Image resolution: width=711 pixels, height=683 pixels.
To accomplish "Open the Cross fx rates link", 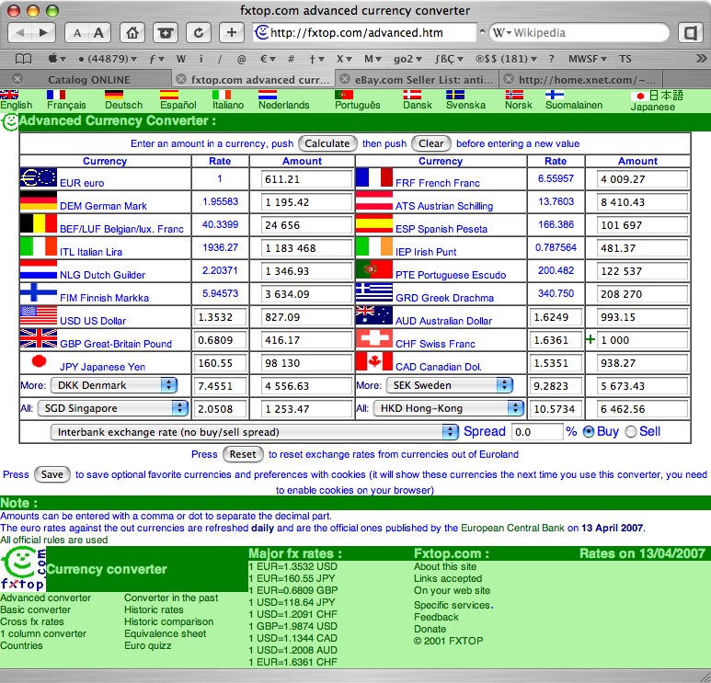I will pos(32,621).
